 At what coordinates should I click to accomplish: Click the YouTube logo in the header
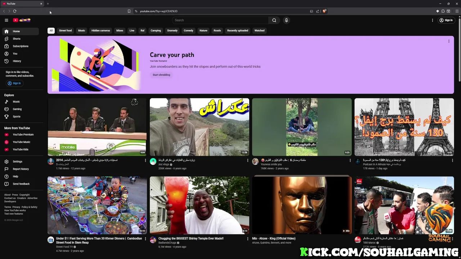point(22,20)
